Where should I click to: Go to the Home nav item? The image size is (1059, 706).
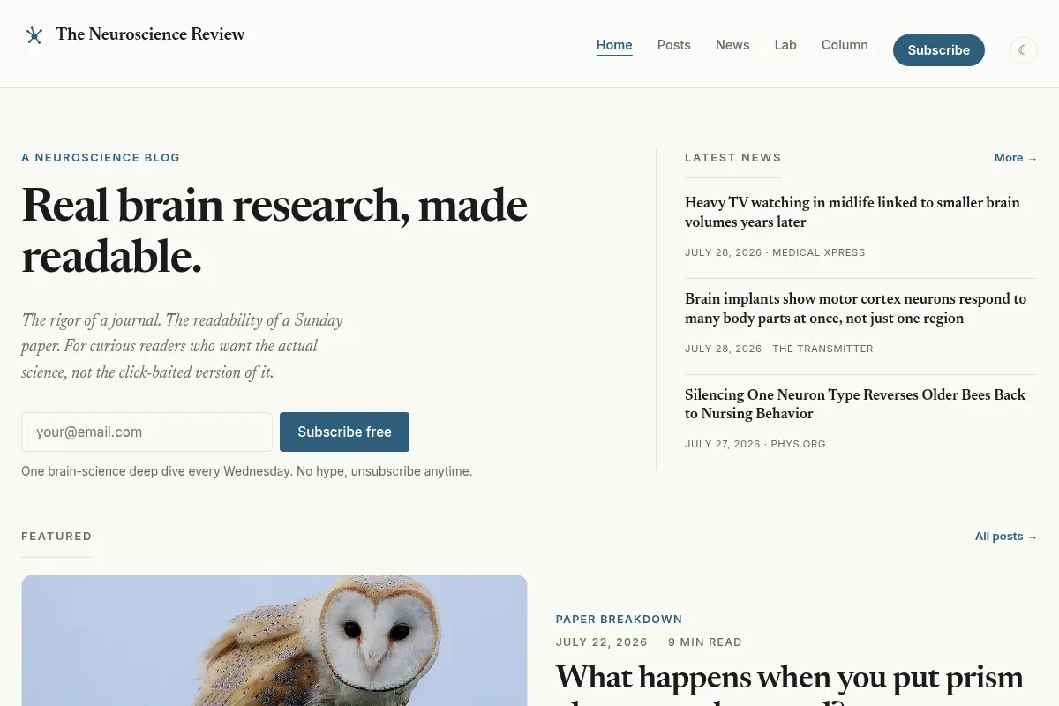[614, 45]
